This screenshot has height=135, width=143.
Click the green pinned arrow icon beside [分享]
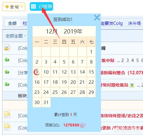[7, 72]
